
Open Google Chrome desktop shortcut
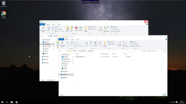click(3, 15)
